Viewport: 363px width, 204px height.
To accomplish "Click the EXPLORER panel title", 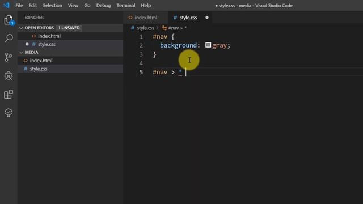I will click(34, 18).
